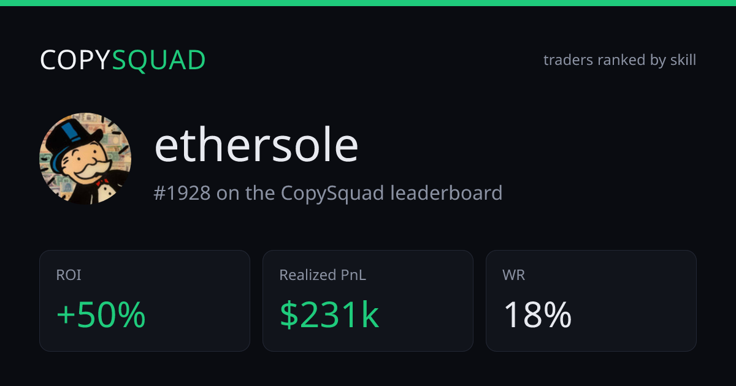Image resolution: width=736 pixels, height=386 pixels.
Task: Click the ROI label
Action: [69, 276]
